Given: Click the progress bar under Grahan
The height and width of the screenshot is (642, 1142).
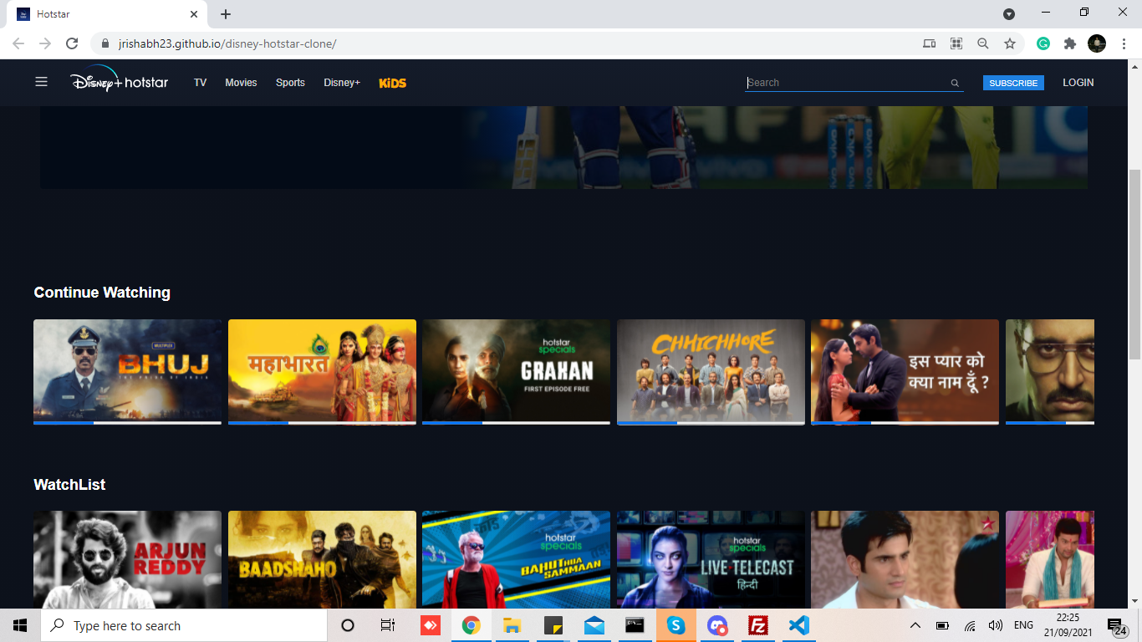Looking at the screenshot, I should [x=516, y=424].
